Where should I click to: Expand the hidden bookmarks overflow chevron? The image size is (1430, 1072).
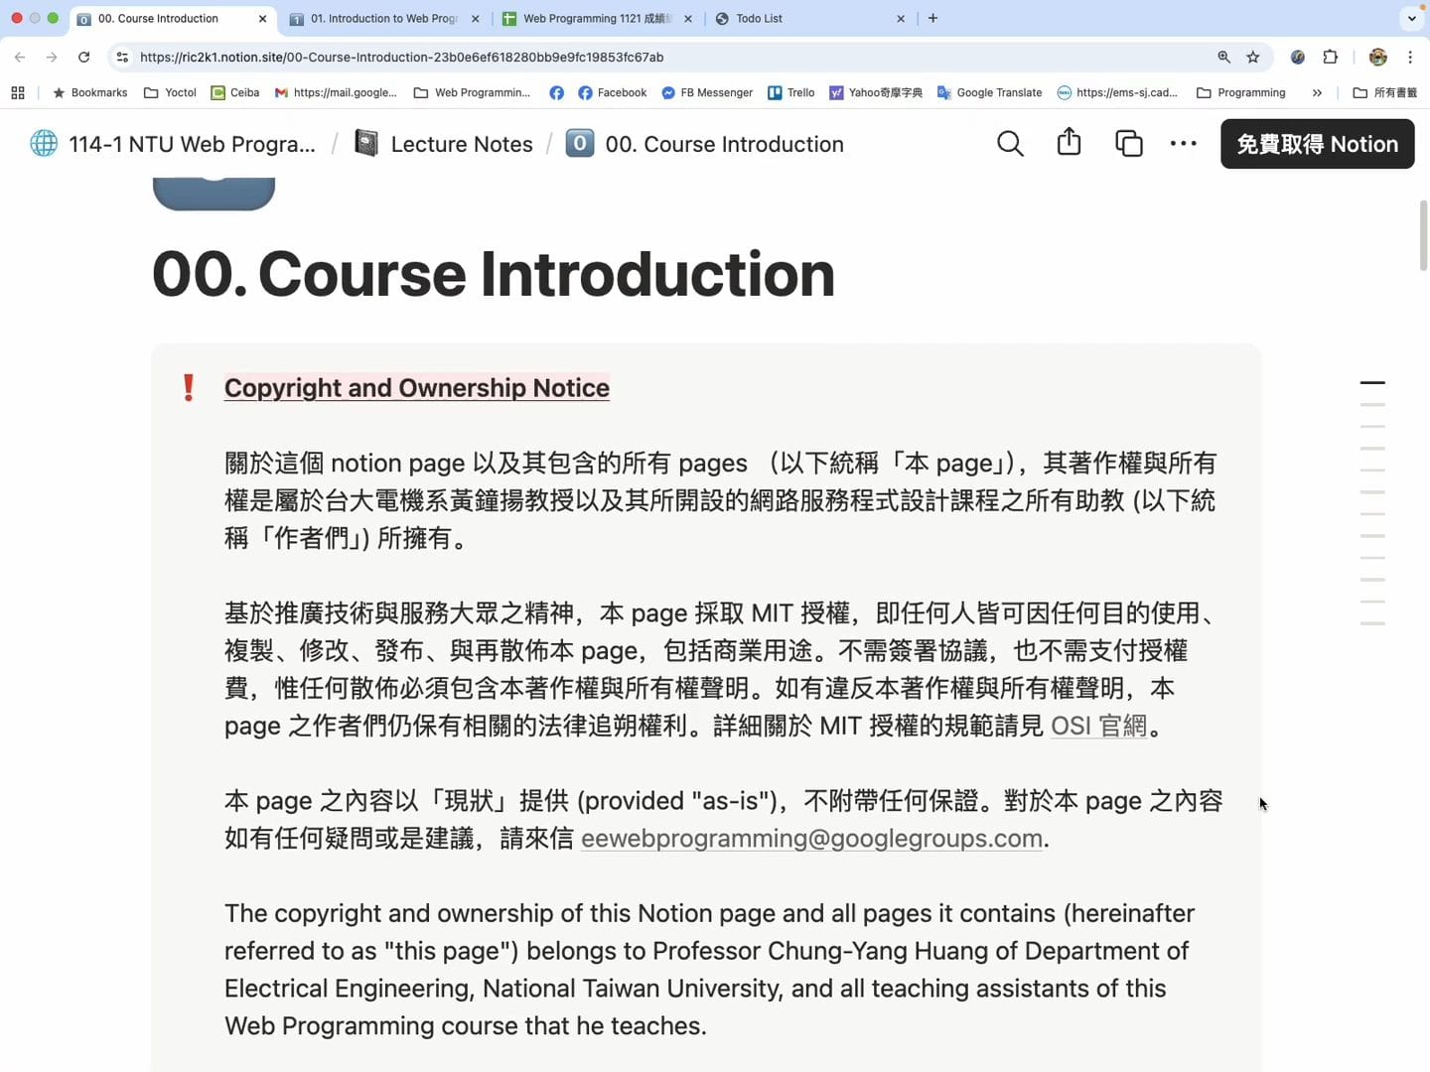[x=1317, y=93]
